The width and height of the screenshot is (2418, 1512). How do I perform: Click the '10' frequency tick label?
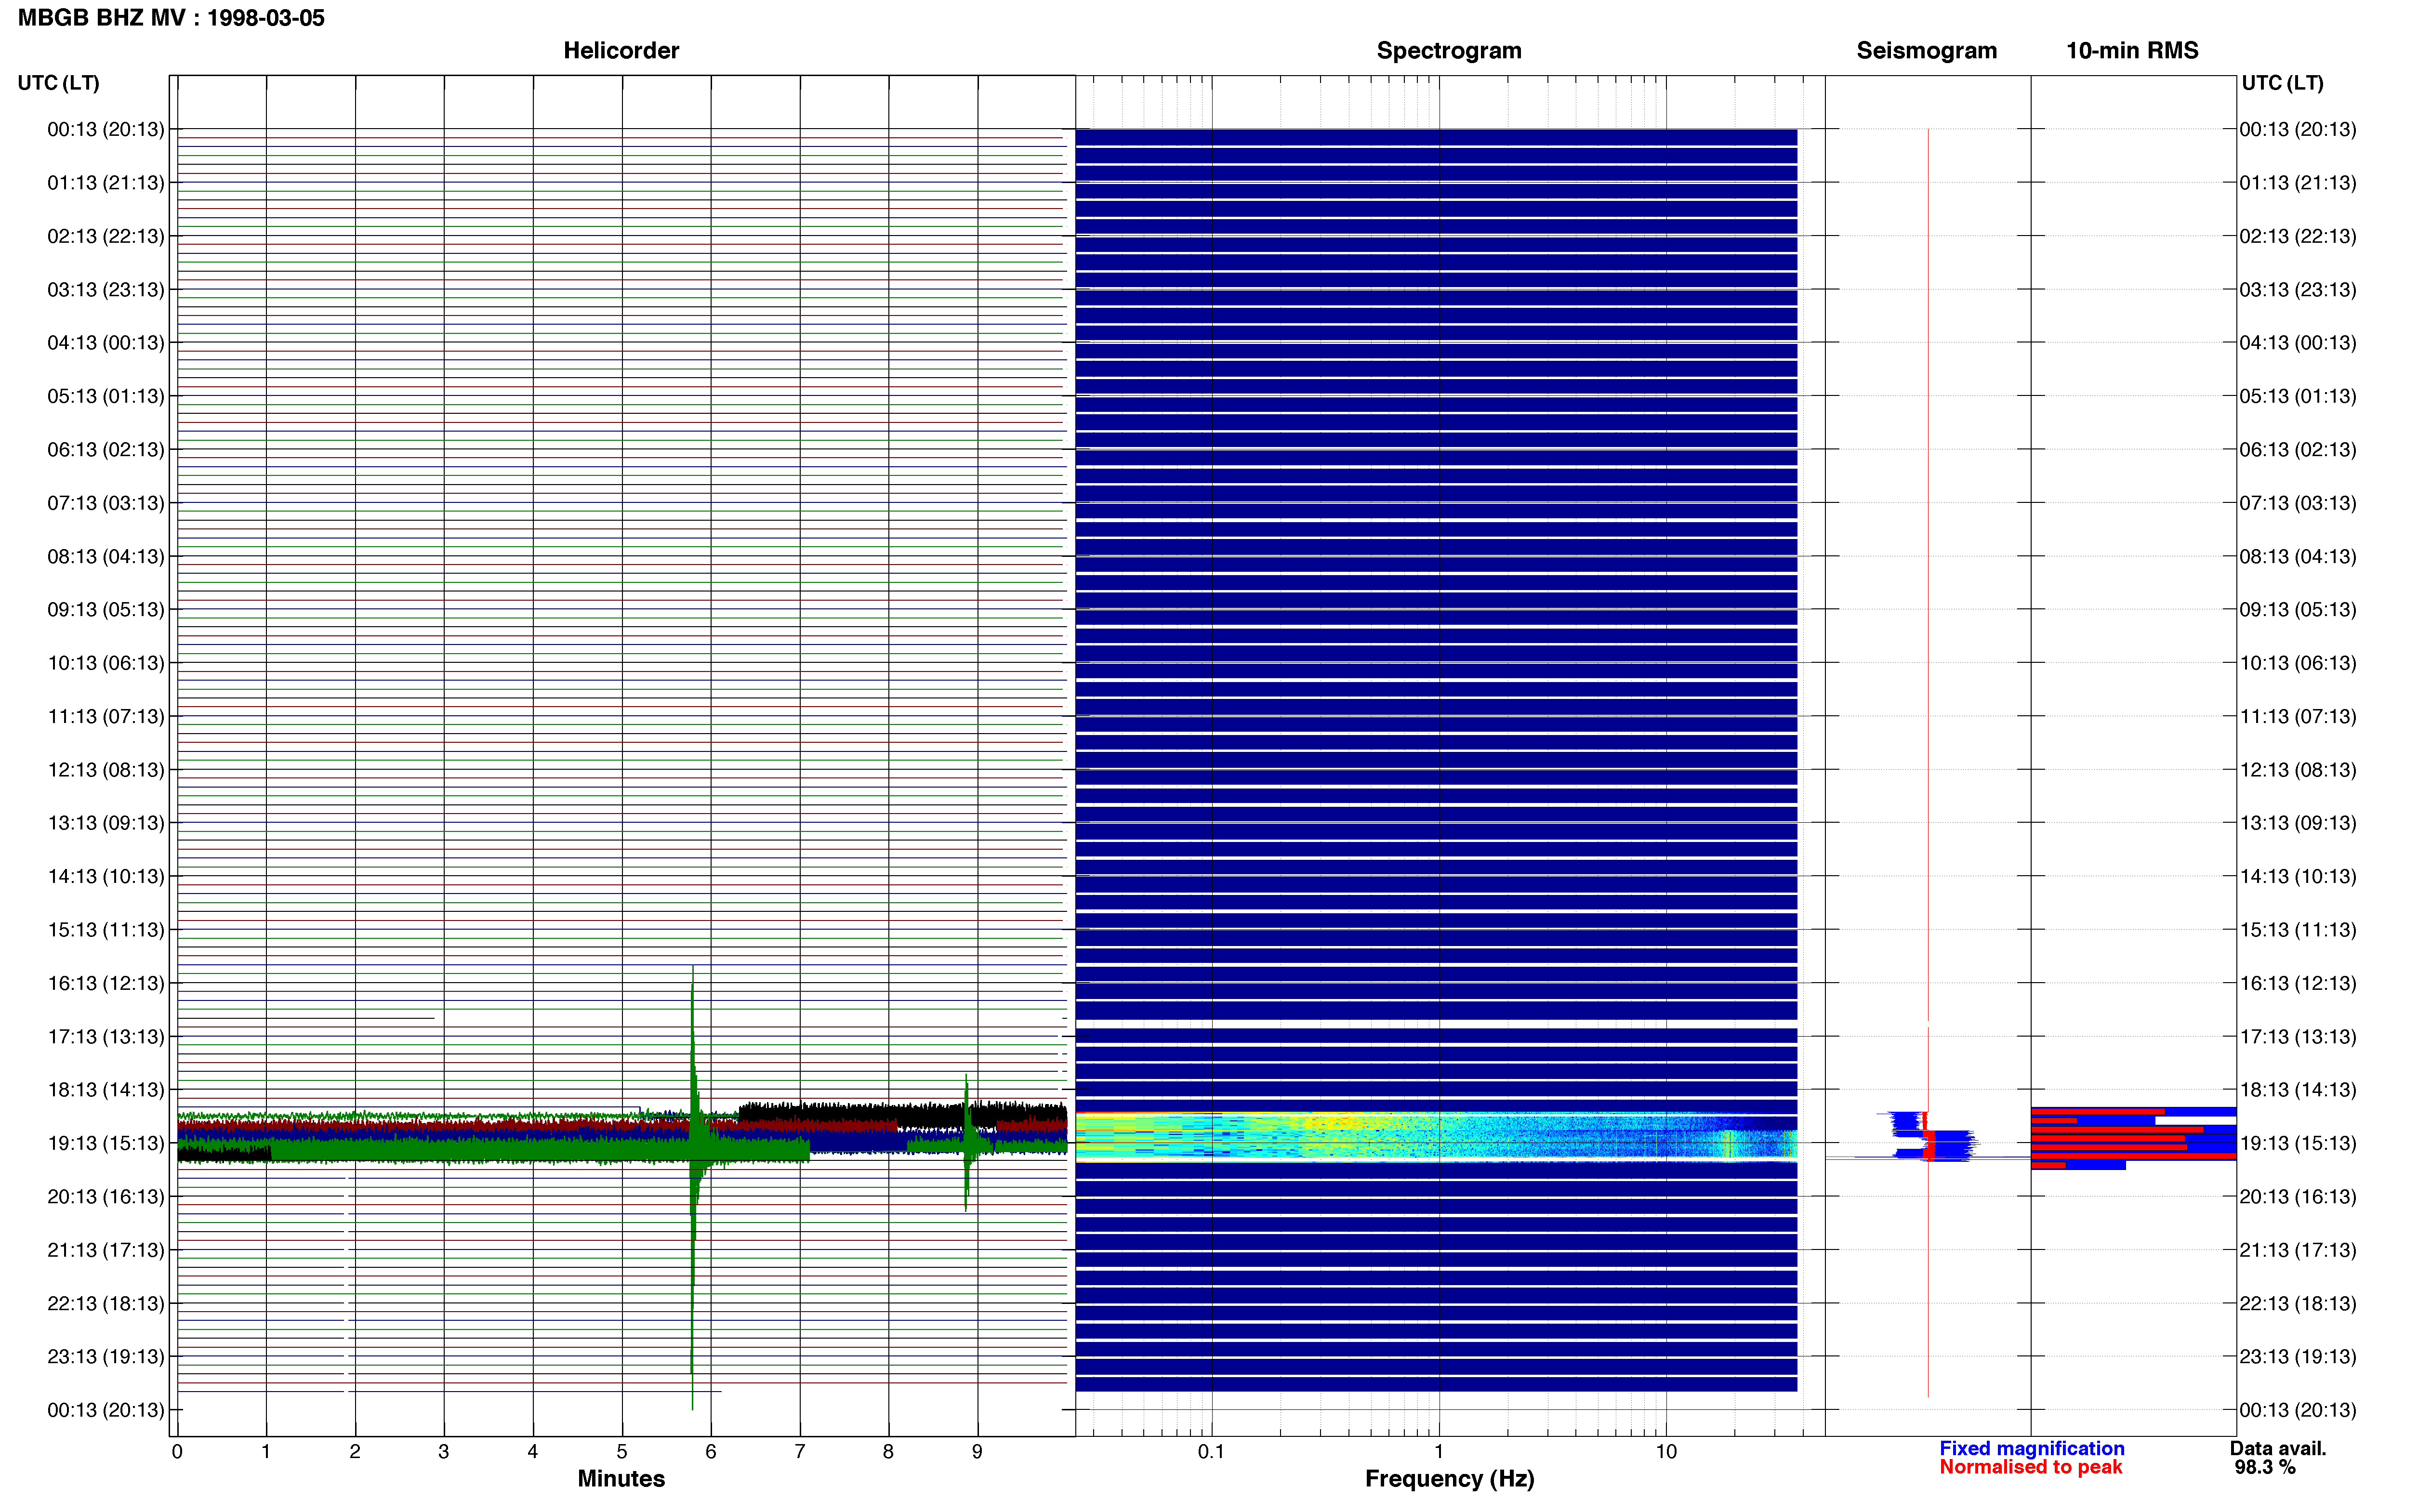[1665, 1451]
